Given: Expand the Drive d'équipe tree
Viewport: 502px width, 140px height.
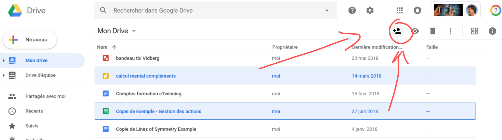Looking at the screenshot, I should tap(4, 75).
